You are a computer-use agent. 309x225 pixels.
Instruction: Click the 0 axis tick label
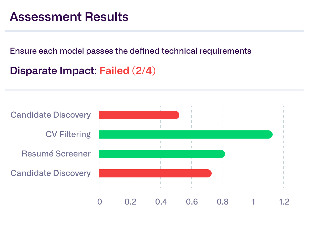99,202
